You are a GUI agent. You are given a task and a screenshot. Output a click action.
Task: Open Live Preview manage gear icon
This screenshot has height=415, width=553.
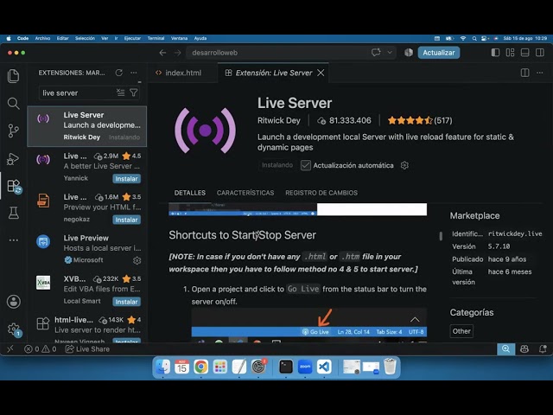tap(137, 260)
